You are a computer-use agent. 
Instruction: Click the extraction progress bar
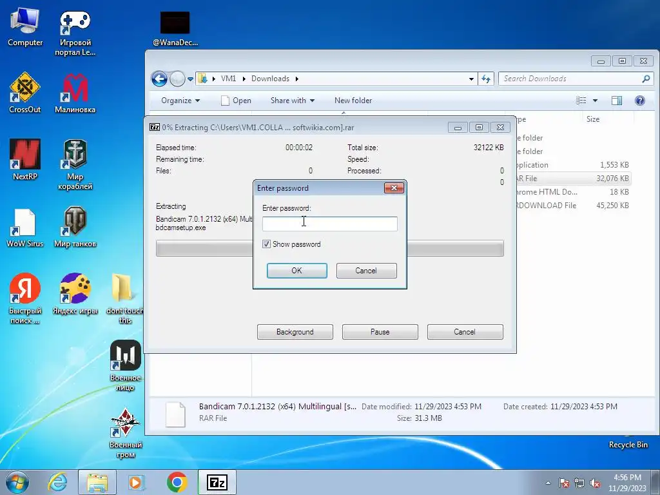[329, 248]
